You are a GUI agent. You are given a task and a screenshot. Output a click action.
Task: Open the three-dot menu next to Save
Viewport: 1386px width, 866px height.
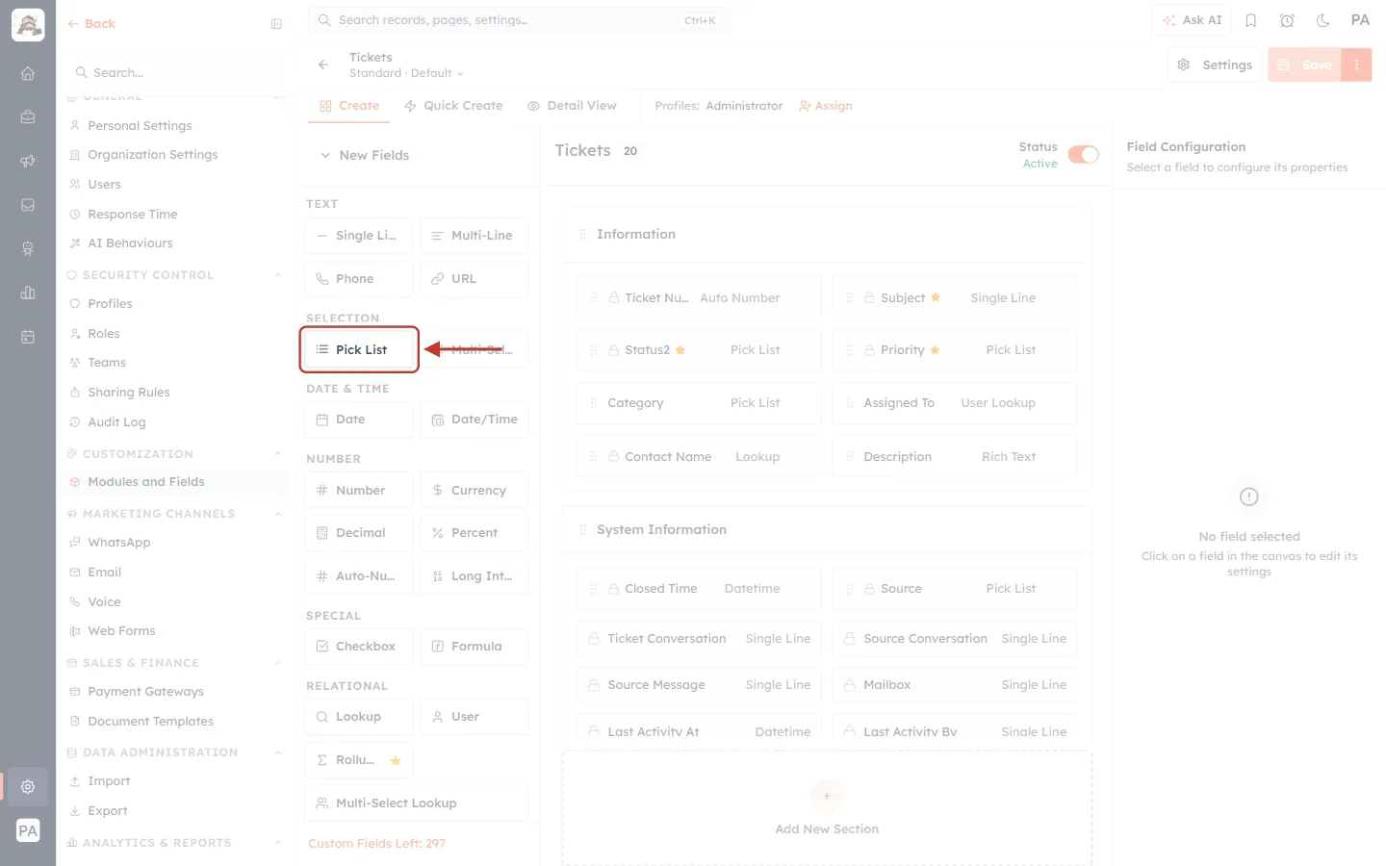pos(1356,64)
